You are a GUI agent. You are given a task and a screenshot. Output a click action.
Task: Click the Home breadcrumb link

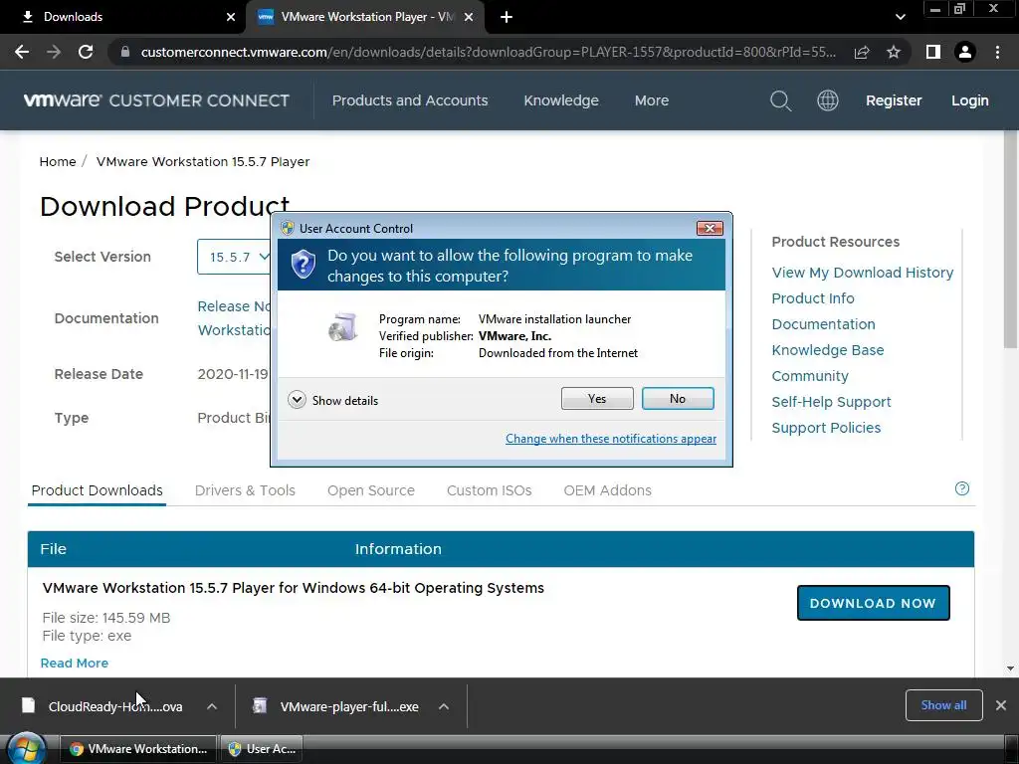pyautogui.click(x=57, y=162)
